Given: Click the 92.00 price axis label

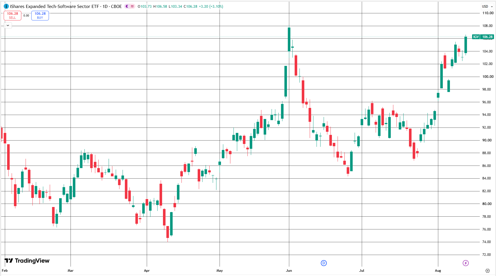Looking at the screenshot, I should (487, 127).
